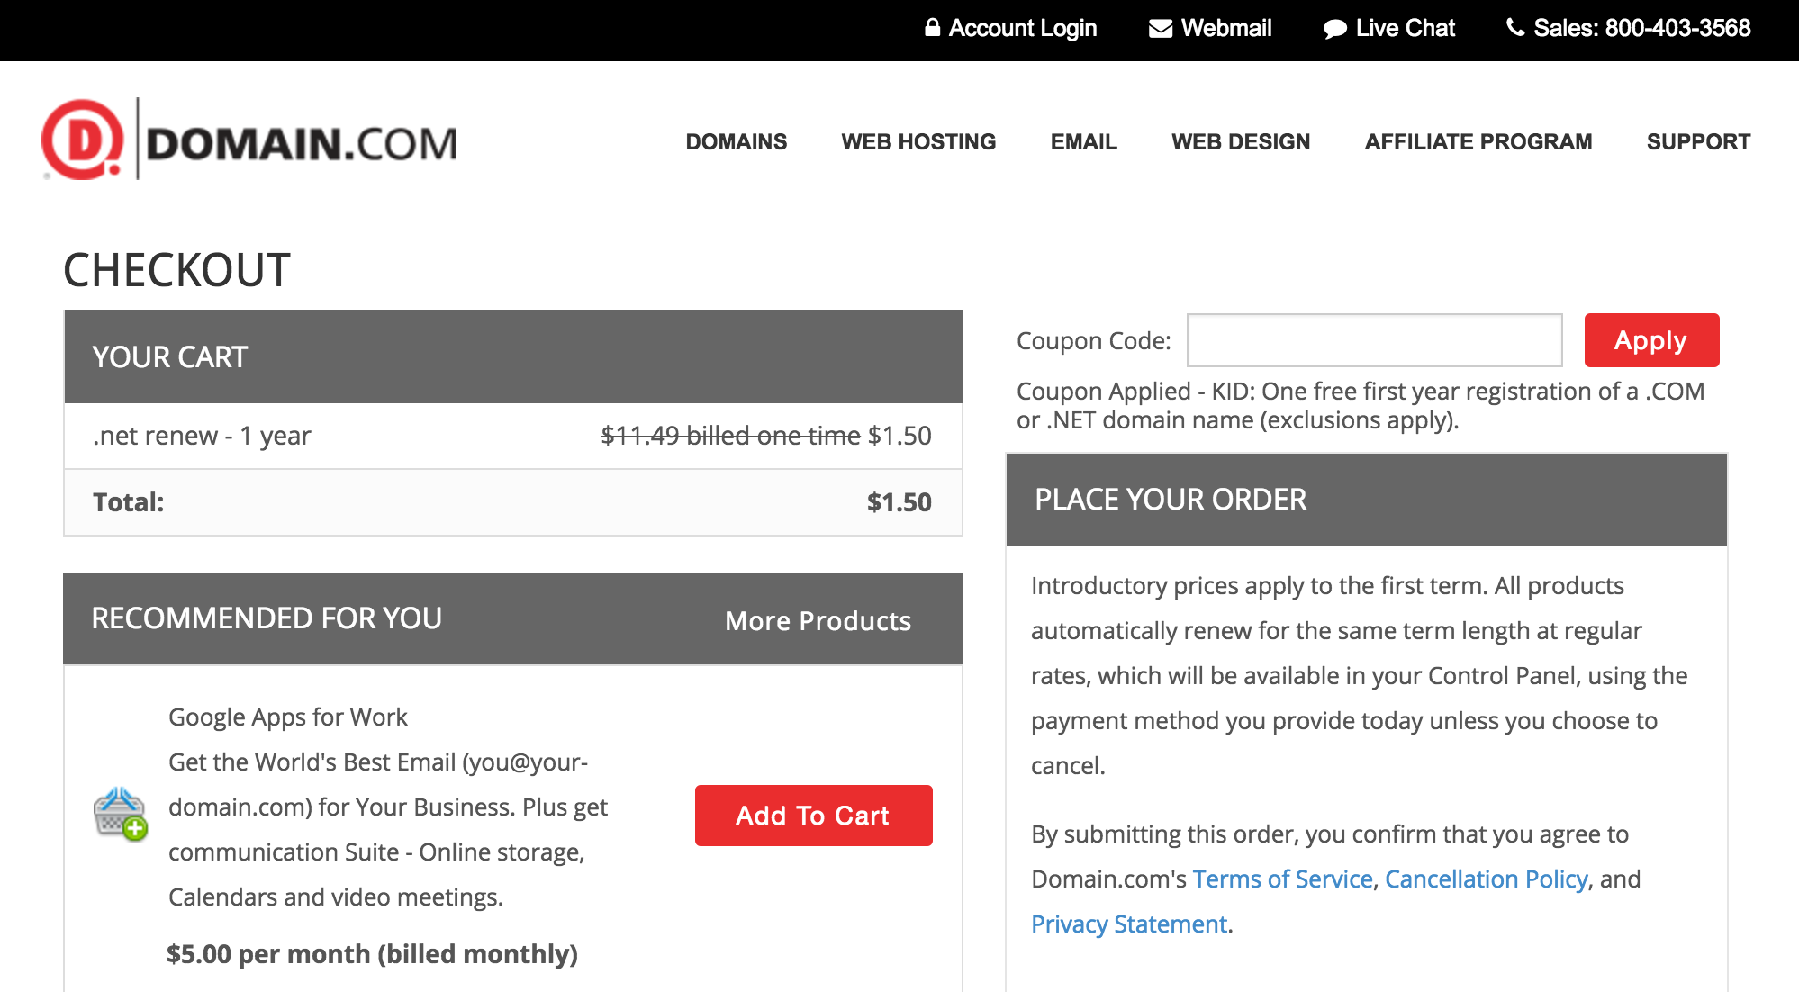
Task: Click the speech bubble Live Chat icon
Action: point(1335,29)
